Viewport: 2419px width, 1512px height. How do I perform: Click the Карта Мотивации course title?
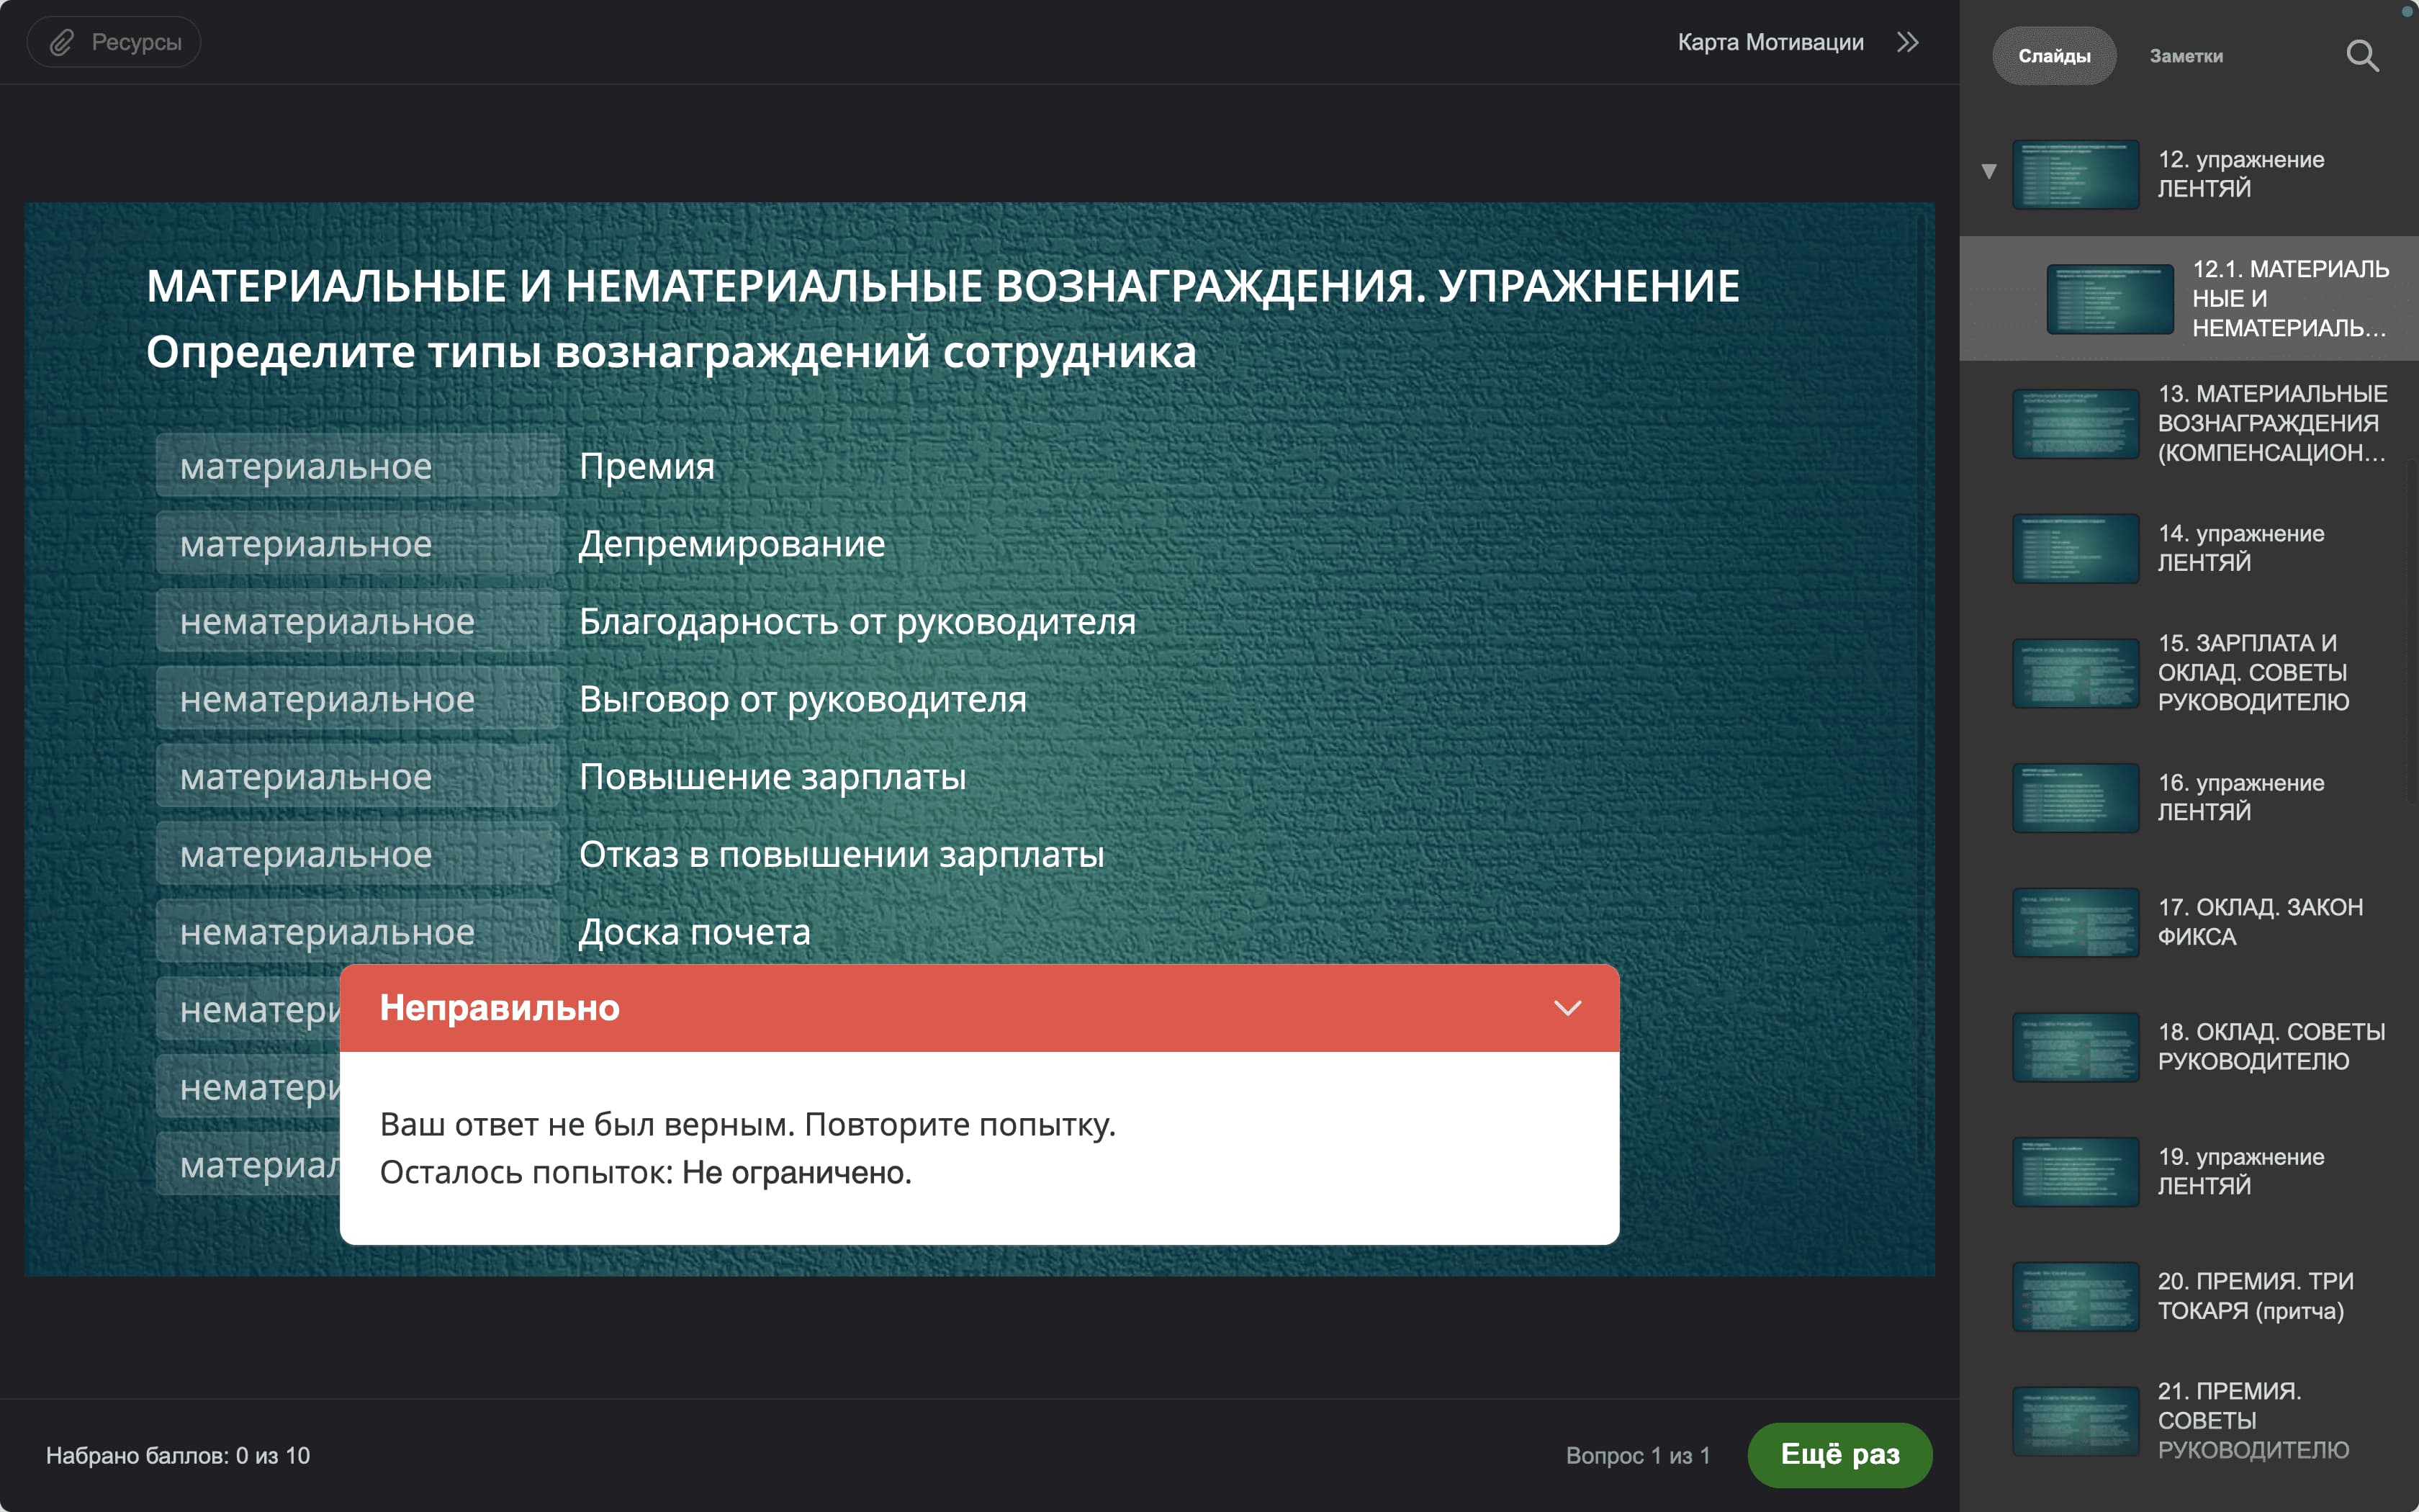(1770, 42)
